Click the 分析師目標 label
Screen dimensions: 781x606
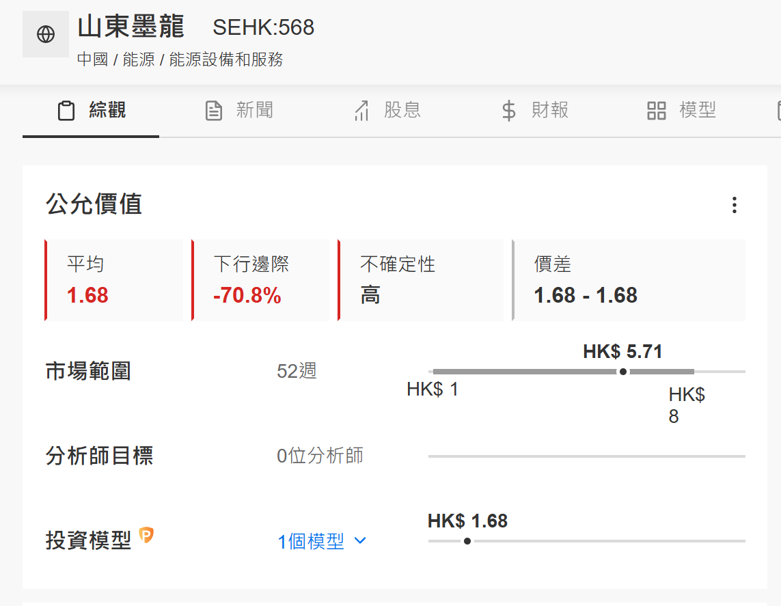(x=99, y=456)
